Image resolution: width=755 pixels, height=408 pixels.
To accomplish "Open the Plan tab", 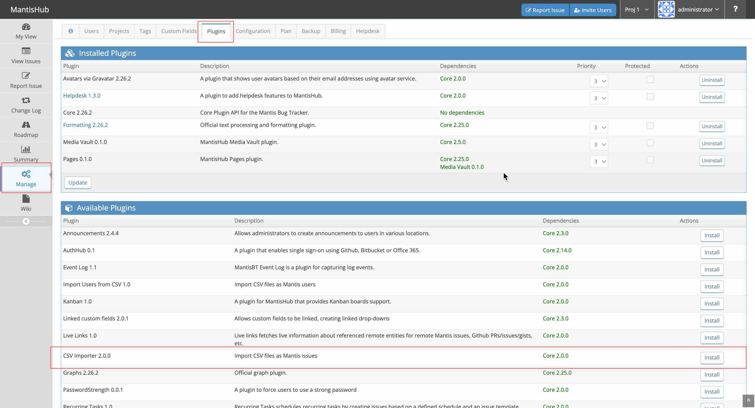I will (286, 31).
